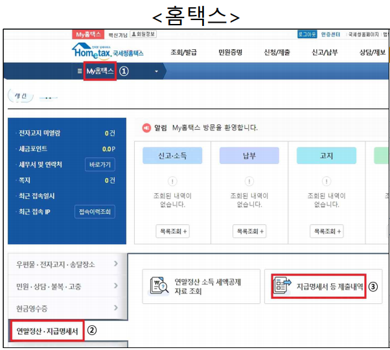Expand 우편물·전자고지·송달장소 chevron
The height and width of the screenshot is (350, 390).
(116, 263)
